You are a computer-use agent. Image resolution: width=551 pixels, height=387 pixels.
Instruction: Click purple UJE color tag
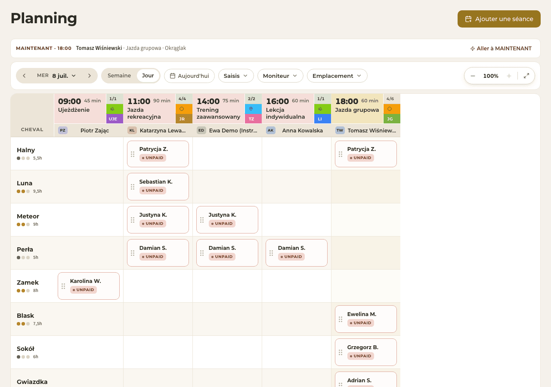point(115,119)
